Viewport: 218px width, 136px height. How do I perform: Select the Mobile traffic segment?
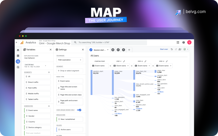point(37,94)
